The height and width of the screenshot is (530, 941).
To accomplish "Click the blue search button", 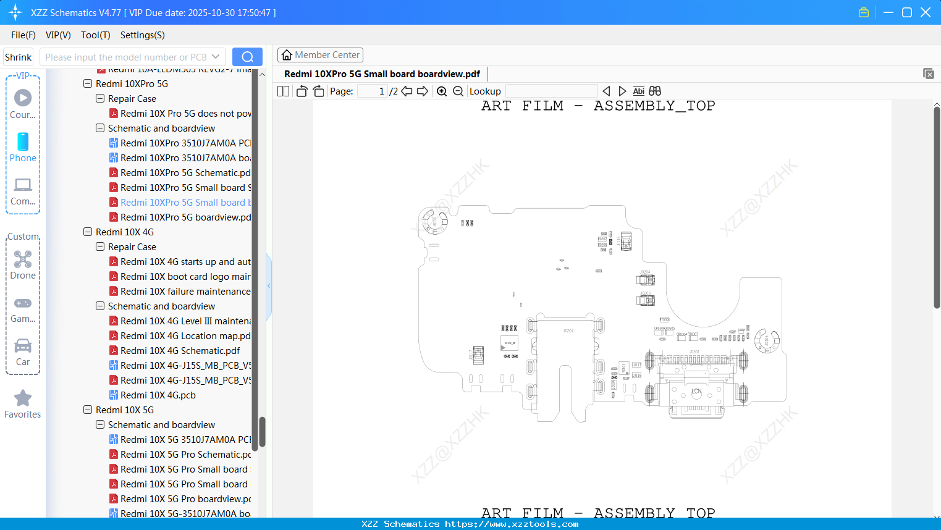I will point(247,56).
